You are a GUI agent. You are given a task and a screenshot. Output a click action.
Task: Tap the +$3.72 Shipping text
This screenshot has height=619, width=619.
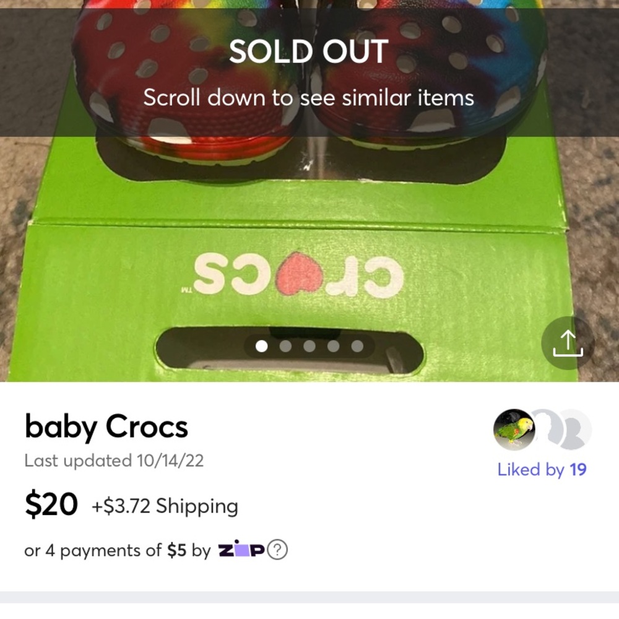coord(165,506)
